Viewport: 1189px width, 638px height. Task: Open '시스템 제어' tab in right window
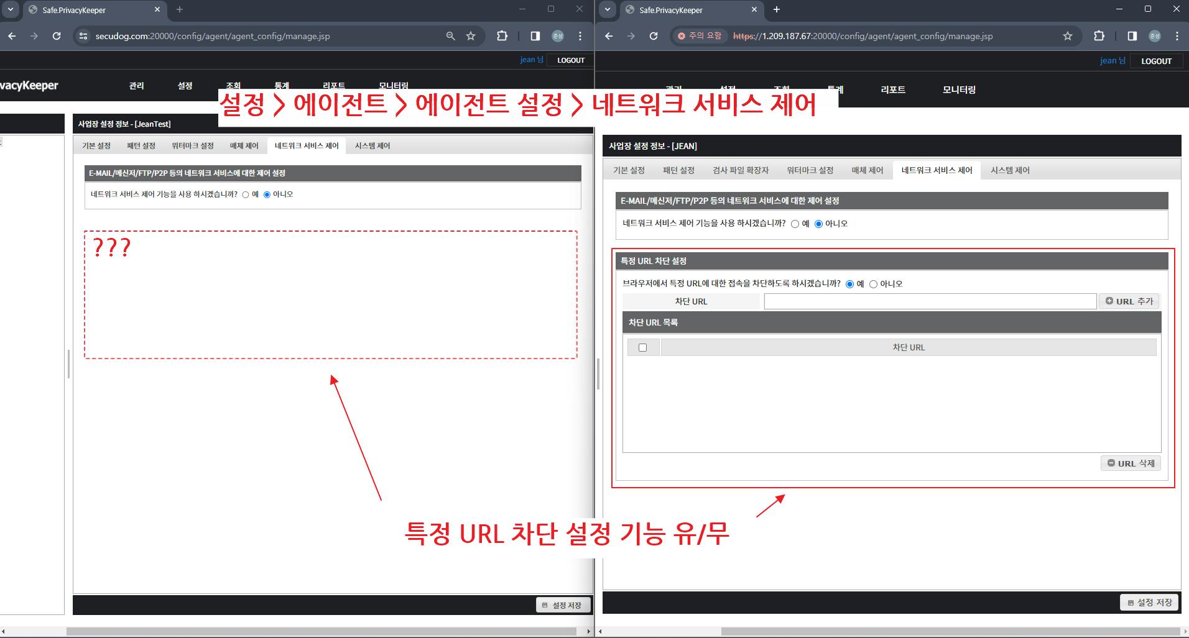point(1010,170)
